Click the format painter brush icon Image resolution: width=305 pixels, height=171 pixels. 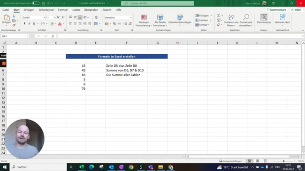coord(14,25)
